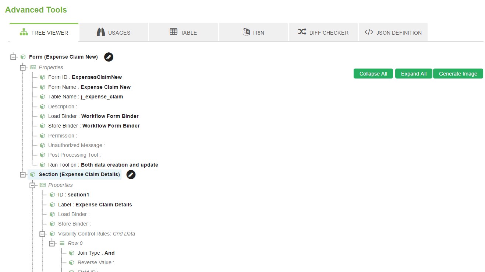Click the cube icon beside Join Type
Screen dimensions: 485x272
72,253
